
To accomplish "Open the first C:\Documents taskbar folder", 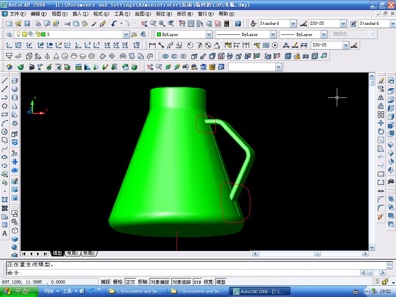I will (x=136, y=292).
